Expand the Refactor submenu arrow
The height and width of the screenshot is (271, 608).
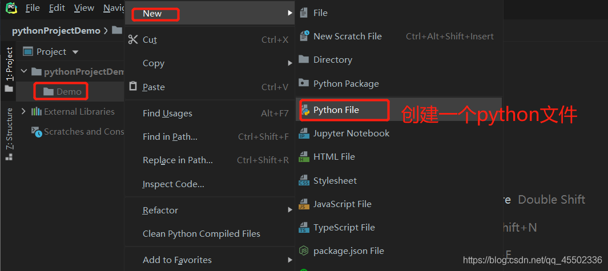point(290,210)
